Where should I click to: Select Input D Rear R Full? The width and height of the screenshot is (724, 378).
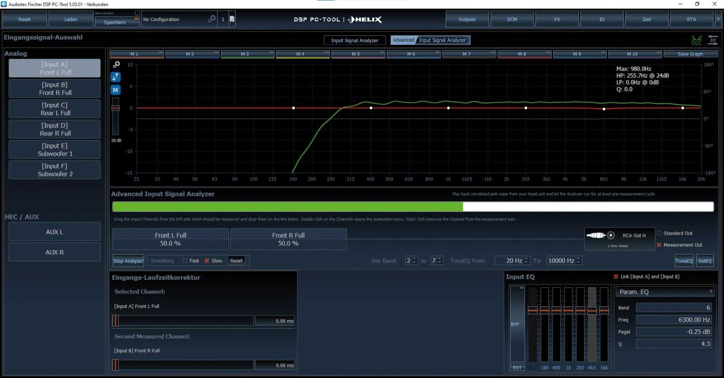coord(55,129)
